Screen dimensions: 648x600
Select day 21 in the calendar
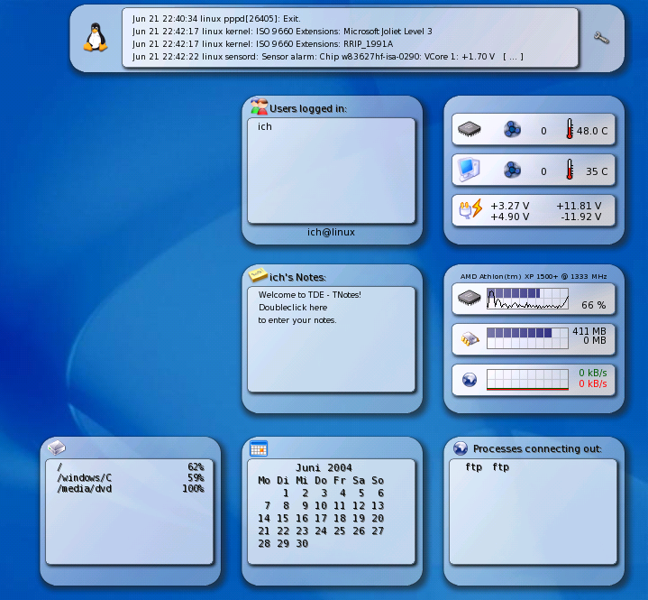click(264, 531)
